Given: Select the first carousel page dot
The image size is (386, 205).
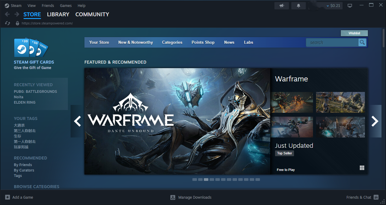Looking at the screenshot, I should click(x=195, y=179).
